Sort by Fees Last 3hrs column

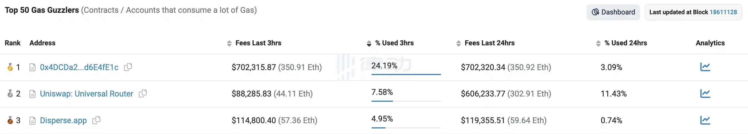point(229,43)
